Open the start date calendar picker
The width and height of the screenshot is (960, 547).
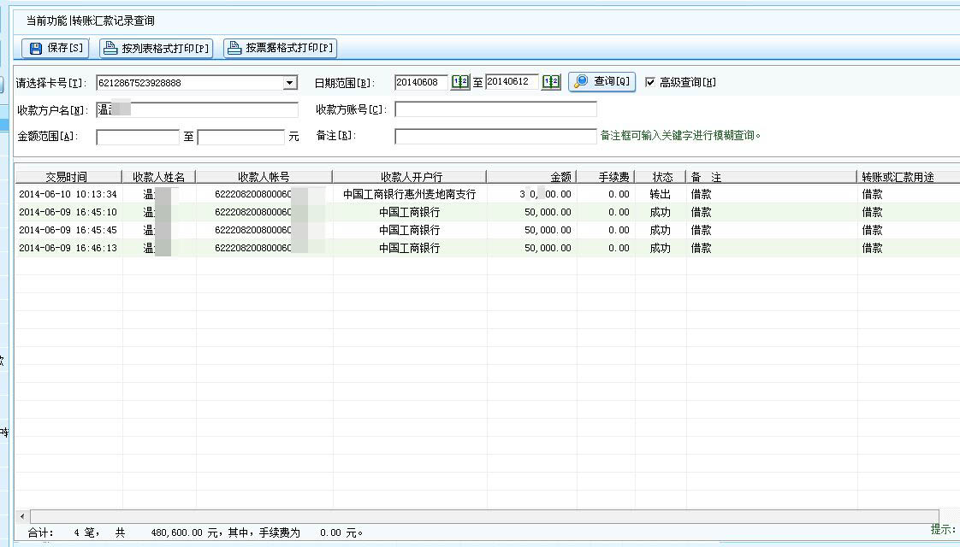point(460,82)
